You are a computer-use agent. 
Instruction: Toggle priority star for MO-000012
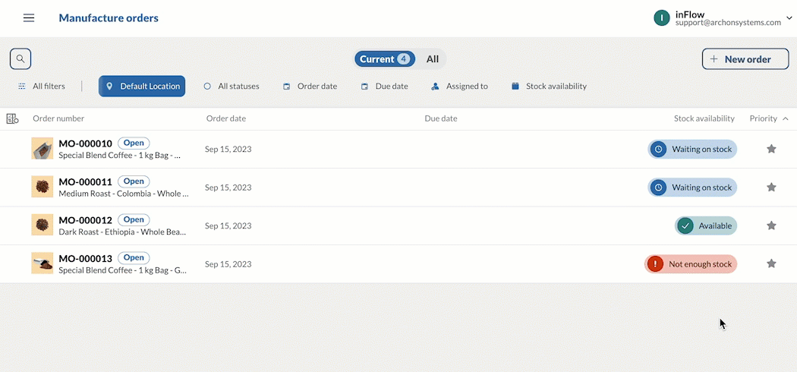(x=771, y=225)
